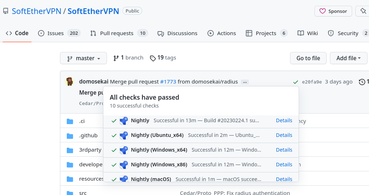Click the 10 successful checks text
The image size is (369, 195).
coord(134,106)
